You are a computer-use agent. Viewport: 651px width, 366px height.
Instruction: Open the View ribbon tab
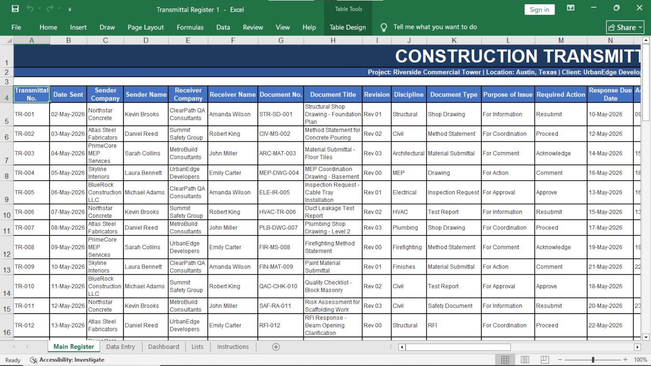click(282, 27)
